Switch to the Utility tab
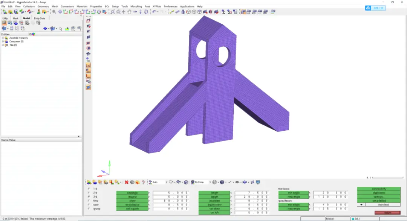Viewport: 407px width, 221px height. coord(5,18)
